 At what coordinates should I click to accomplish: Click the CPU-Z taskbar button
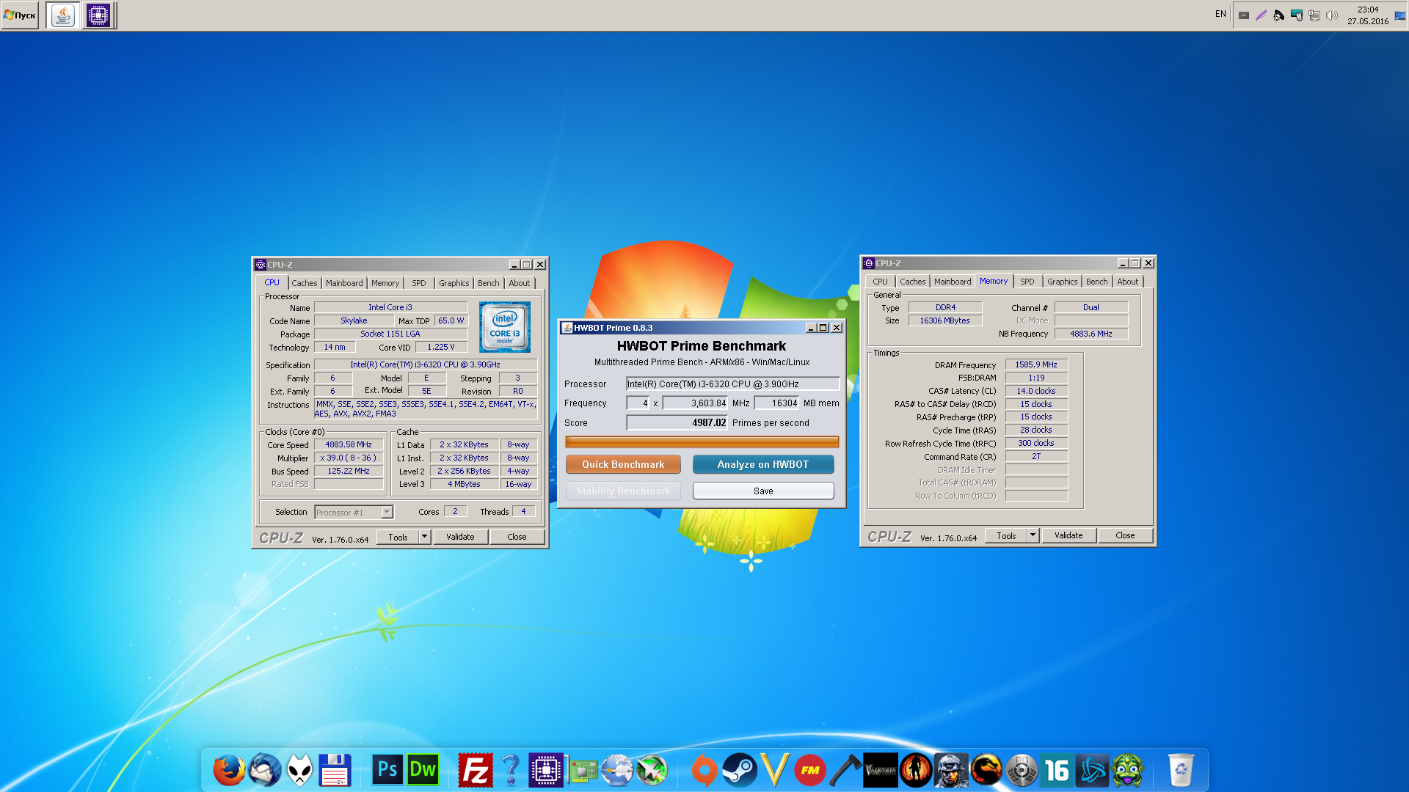click(x=98, y=15)
